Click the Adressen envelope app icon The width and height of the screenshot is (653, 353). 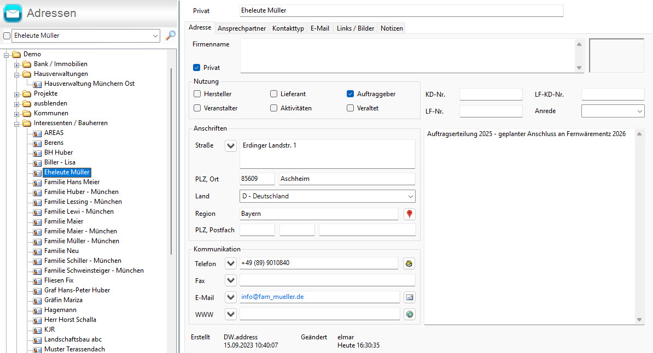[x=13, y=13]
